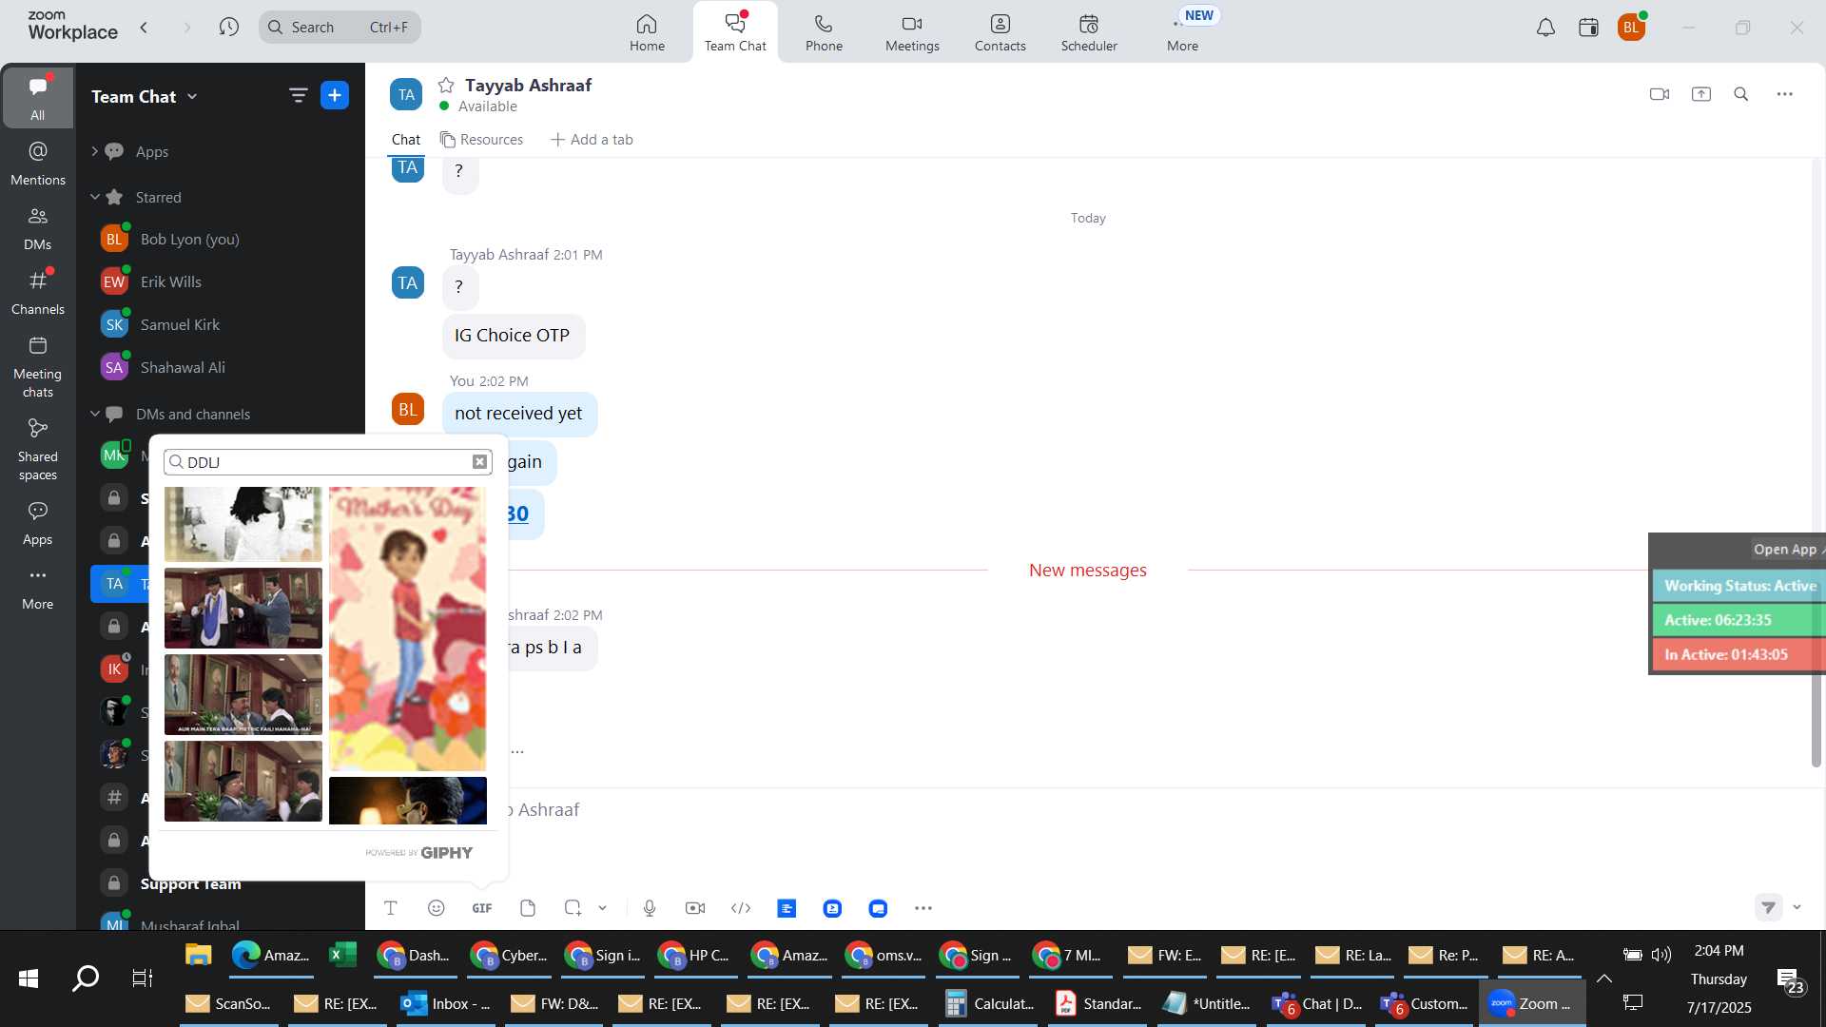The image size is (1826, 1027).
Task: Open the Mentions sidebar item
Action: tap(37, 163)
